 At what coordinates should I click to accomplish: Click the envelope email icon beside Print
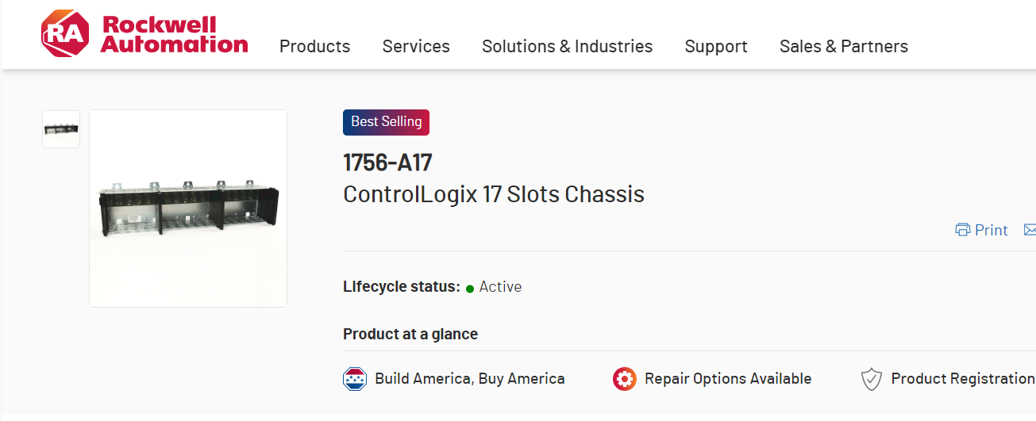(x=1030, y=230)
